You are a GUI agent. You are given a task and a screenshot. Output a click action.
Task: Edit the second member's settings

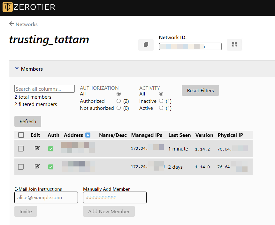37,166
